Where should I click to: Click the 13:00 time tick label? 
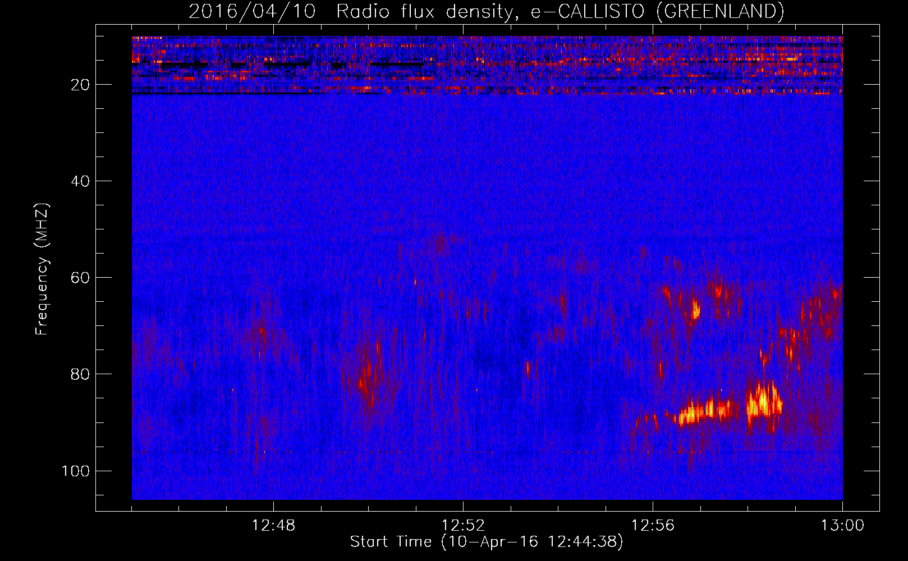pyautogui.click(x=842, y=526)
